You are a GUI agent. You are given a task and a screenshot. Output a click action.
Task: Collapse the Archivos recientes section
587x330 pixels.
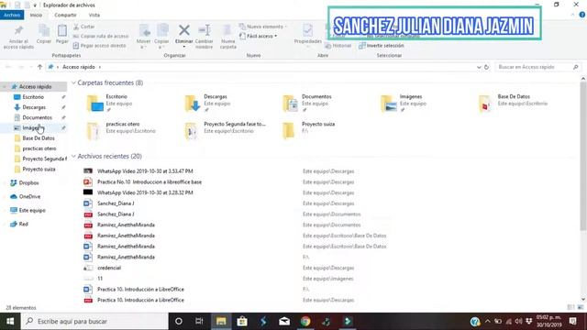[x=73, y=156]
